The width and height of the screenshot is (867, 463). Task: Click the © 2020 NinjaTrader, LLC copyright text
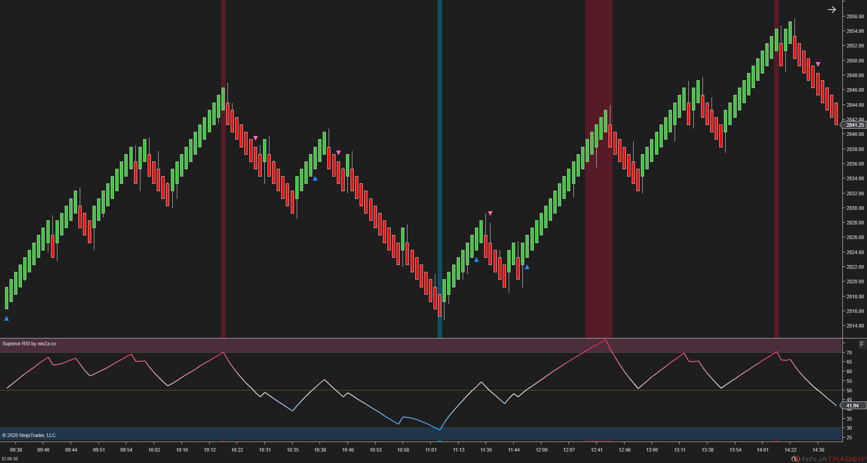tap(28, 435)
